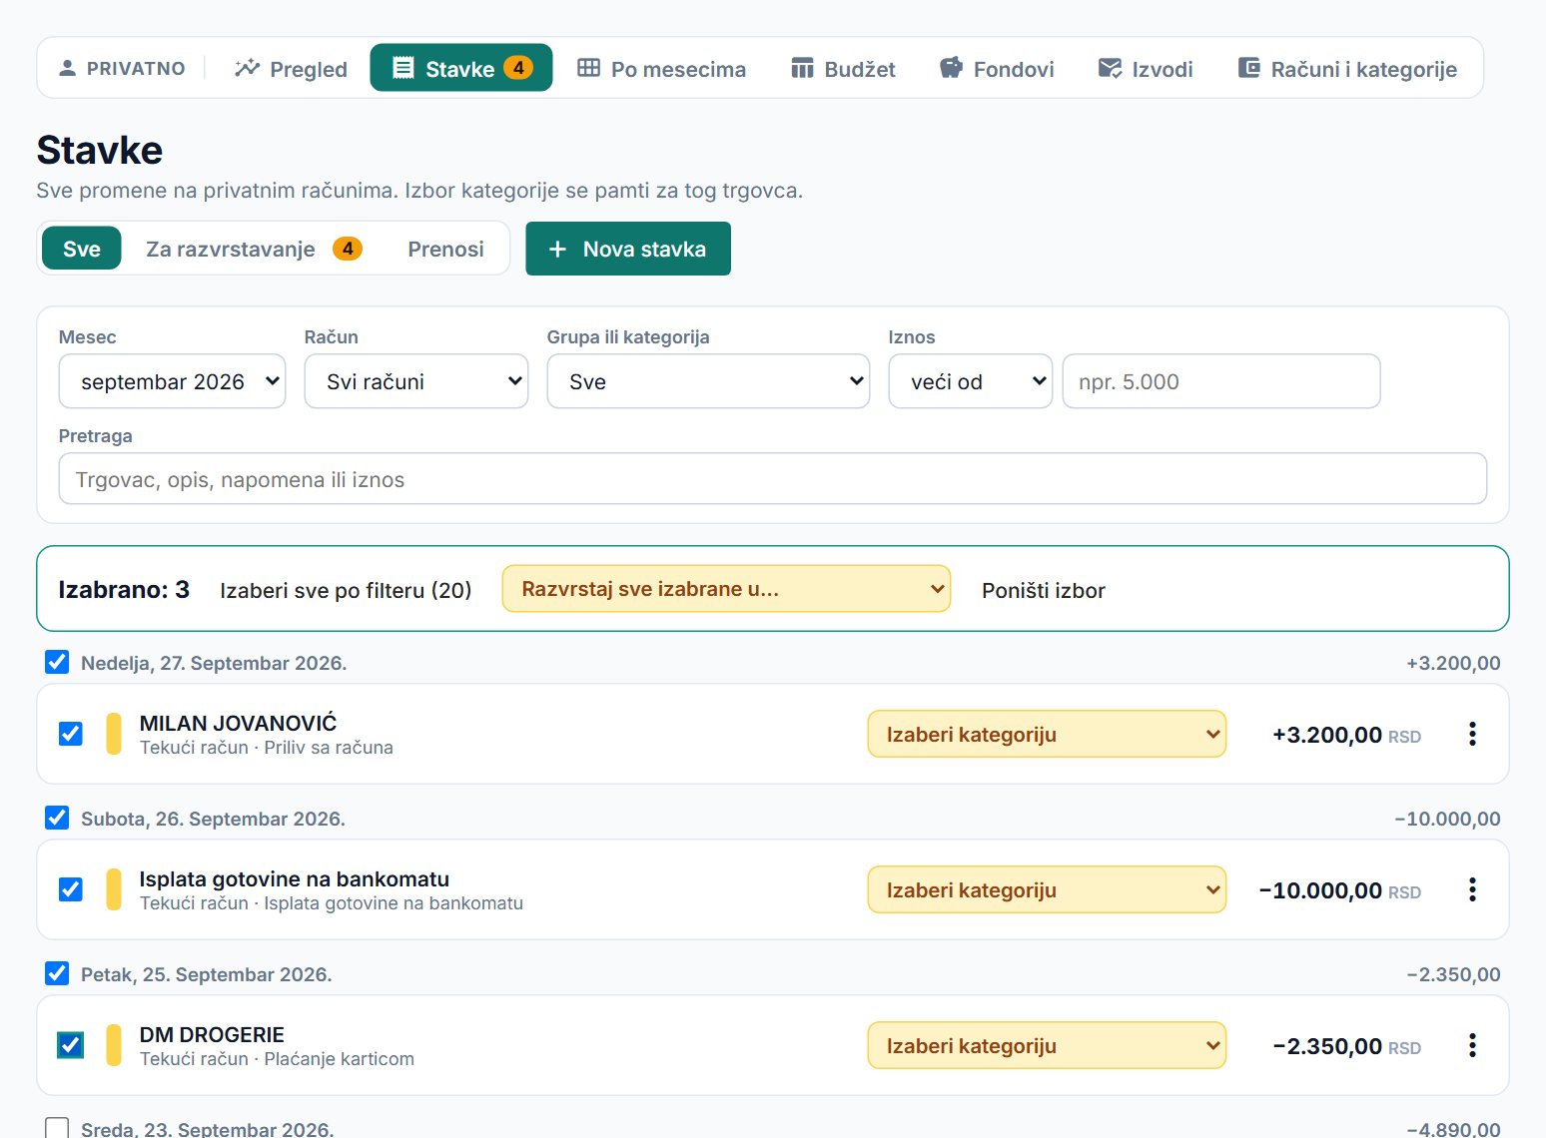Viewport: 1546px width, 1138px height.
Task: Click the Po mesecima grid icon
Action: [x=589, y=68]
